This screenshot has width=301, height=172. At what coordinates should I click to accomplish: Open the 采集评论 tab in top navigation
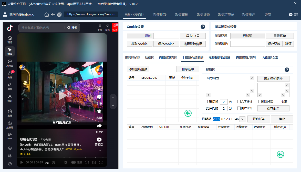(203, 15)
